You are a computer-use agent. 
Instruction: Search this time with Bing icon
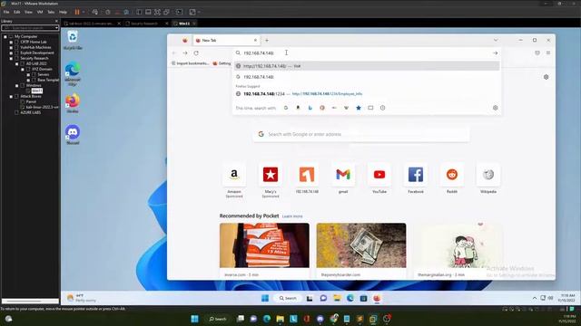[x=310, y=108]
